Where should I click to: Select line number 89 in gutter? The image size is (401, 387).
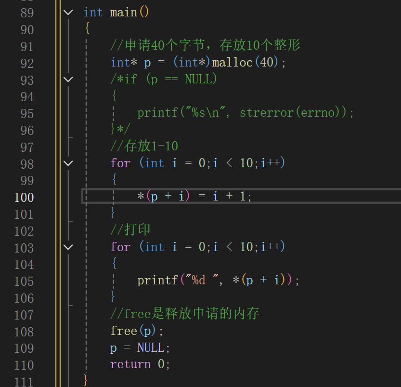point(27,13)
